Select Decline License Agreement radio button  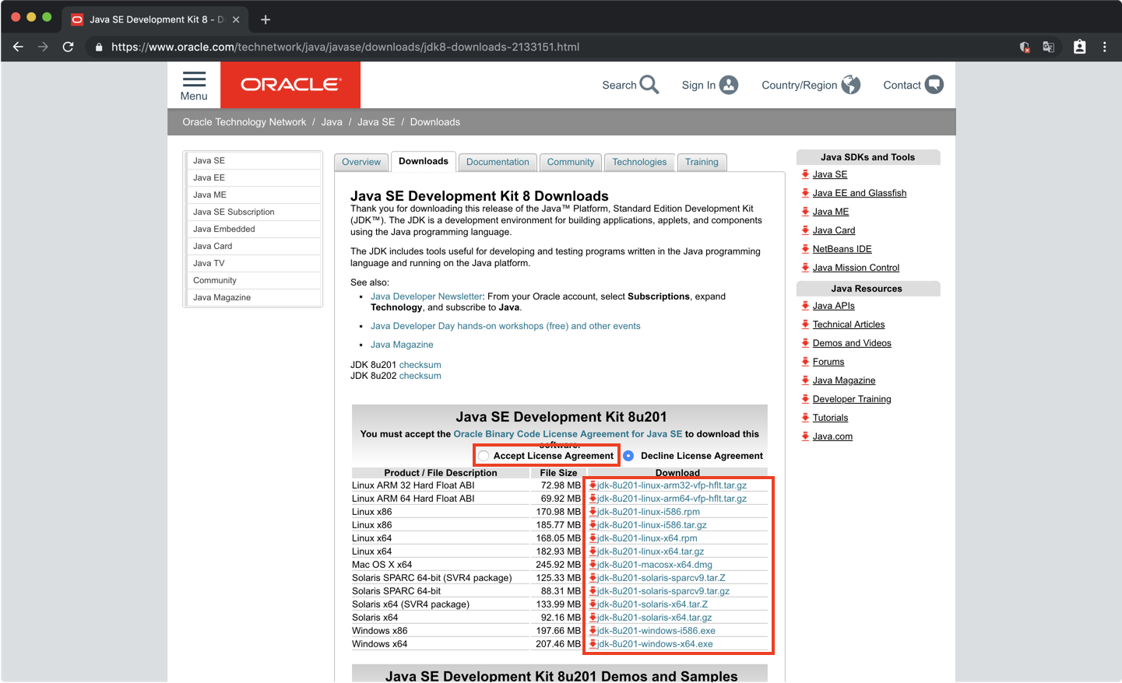pos(628,456)
